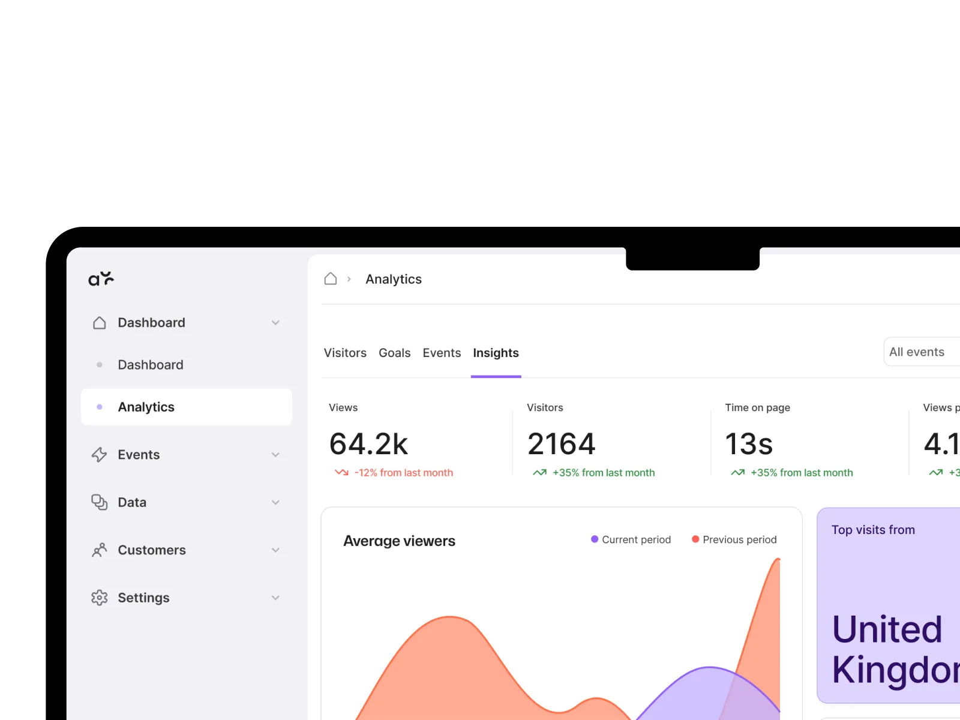This screenshot has height=720, width=960.
Task: Toggle Current period legend series
Action: pos(631,539)
